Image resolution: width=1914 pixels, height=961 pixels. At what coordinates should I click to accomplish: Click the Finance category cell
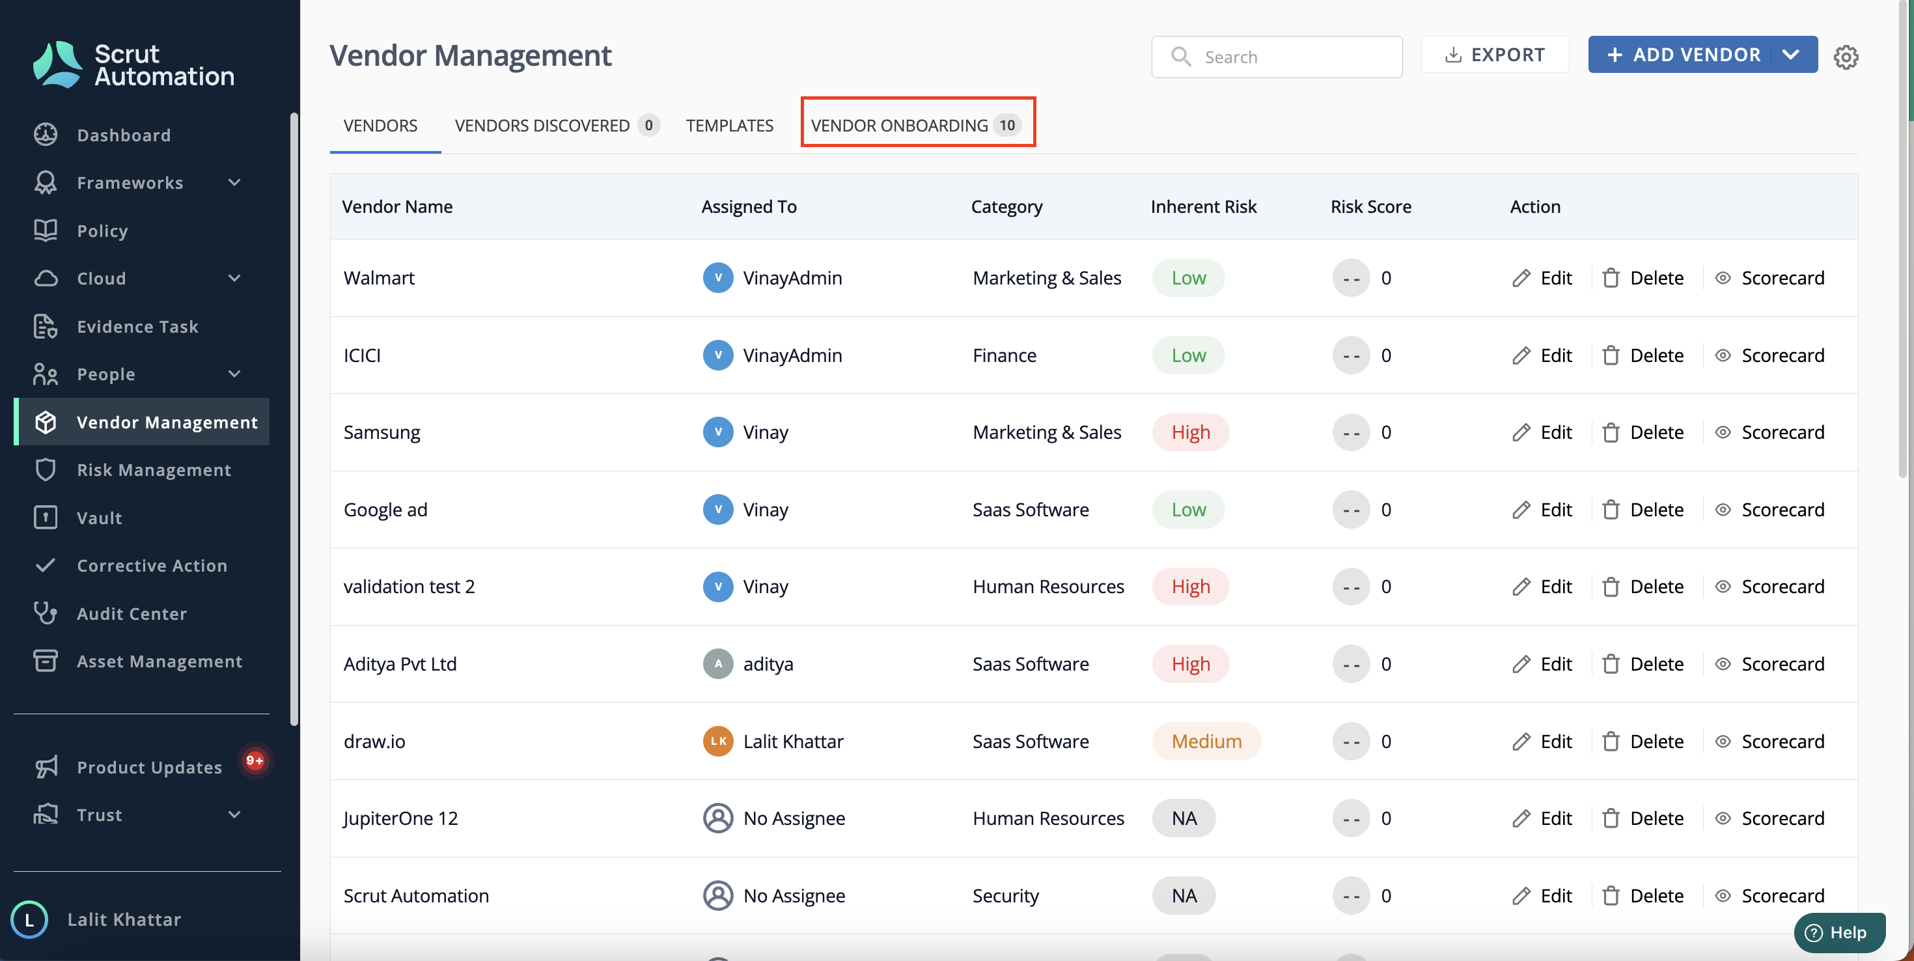coord(1004,355)
